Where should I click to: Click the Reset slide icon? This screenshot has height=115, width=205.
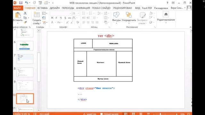point(44,18)
